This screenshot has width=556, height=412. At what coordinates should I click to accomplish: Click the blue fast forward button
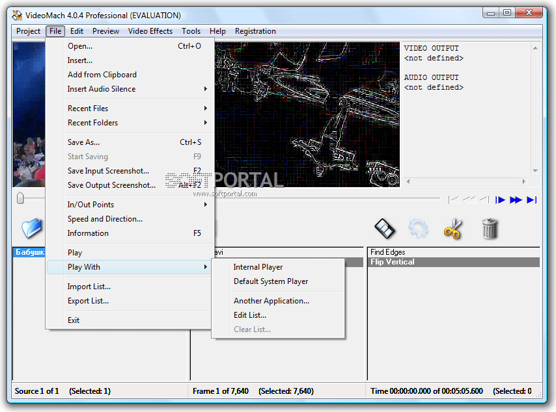pos(516,200)
